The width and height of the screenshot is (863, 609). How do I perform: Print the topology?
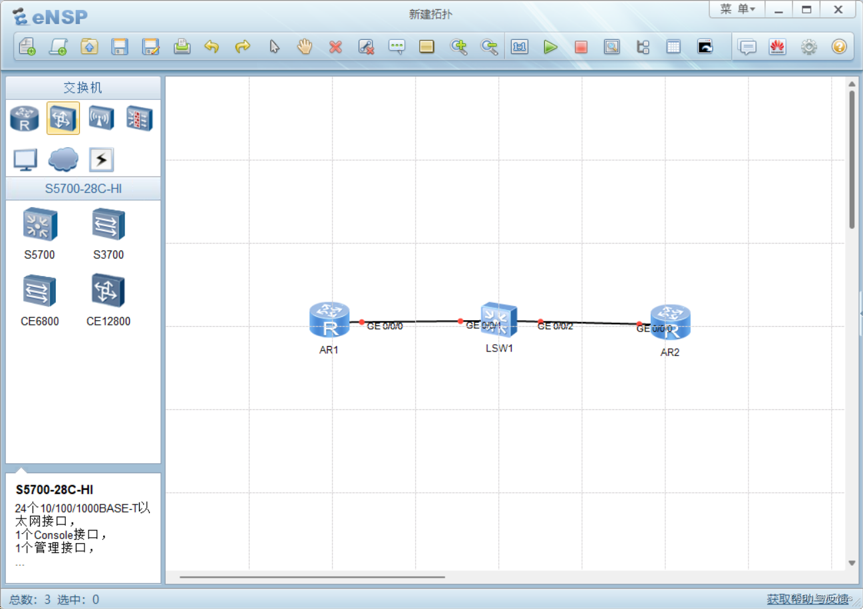(182, 47)
